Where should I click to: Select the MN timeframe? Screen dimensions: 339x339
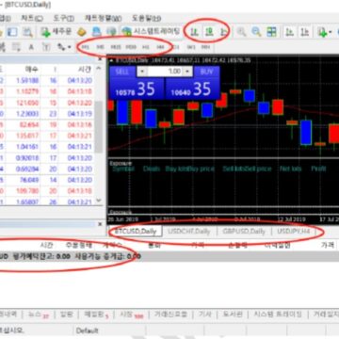tap(205, 47)
